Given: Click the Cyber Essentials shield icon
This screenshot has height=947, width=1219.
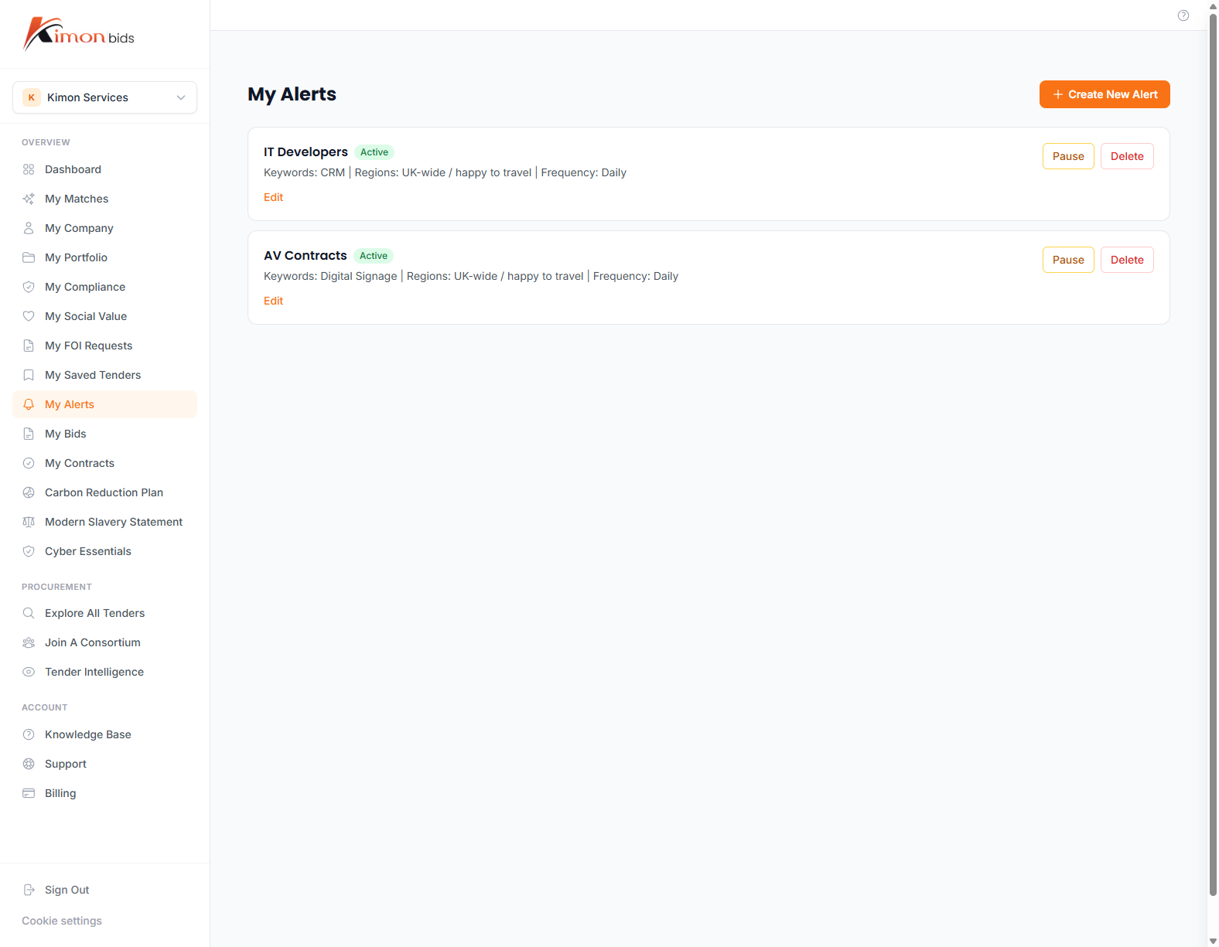Looking at the screenshot, I should pyautogui.click(x=29, y=551).
